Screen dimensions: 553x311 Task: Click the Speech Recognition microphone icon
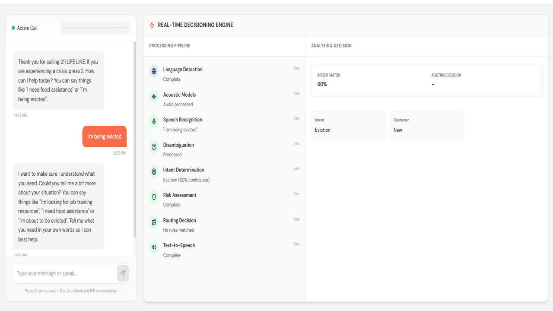154,122
